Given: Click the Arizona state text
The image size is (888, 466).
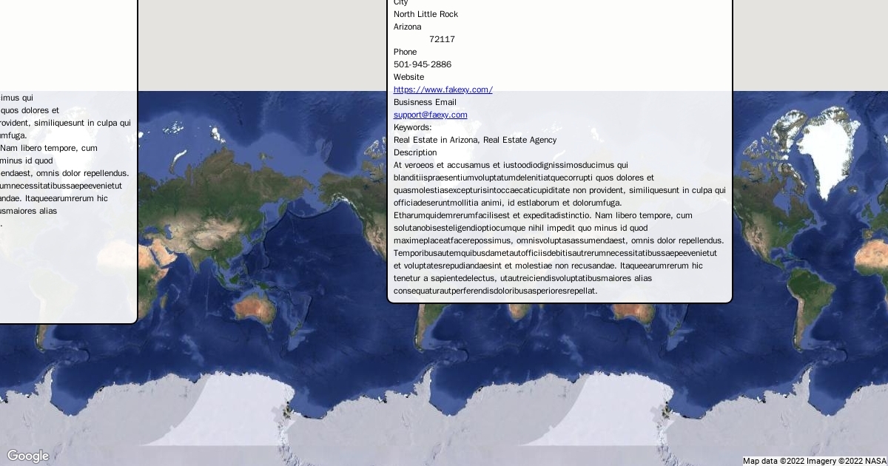Looking at the screenshot, I should tap(408, 27).
